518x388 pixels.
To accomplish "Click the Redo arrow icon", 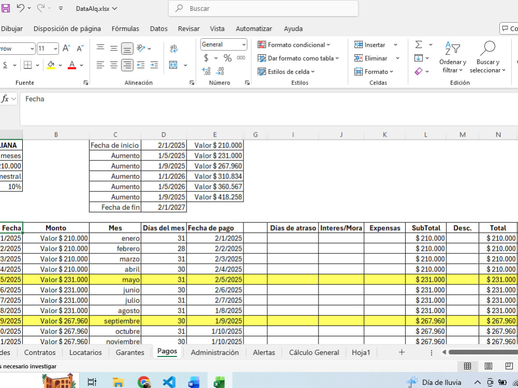I will tap(41, 8).
